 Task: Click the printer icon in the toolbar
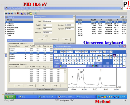click(15, 13)
